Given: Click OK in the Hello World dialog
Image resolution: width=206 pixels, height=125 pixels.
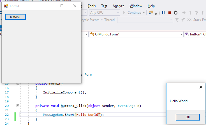Looking at the screenshot, I should click(x=188, y=117).
